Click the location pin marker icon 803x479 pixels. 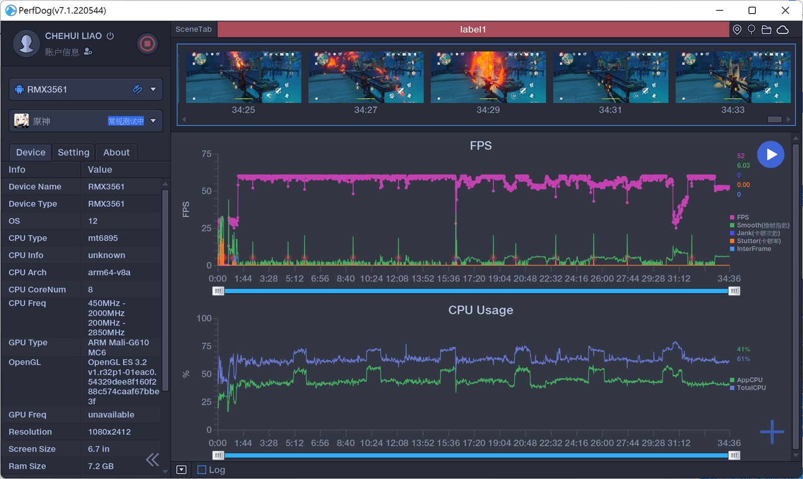coord(737,30)
